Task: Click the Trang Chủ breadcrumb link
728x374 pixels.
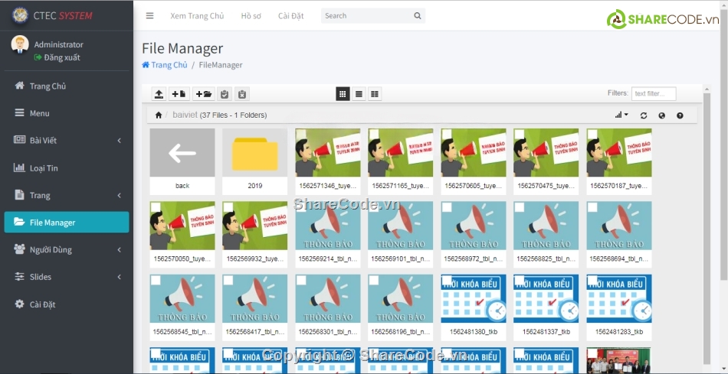Action: [165, 65]
